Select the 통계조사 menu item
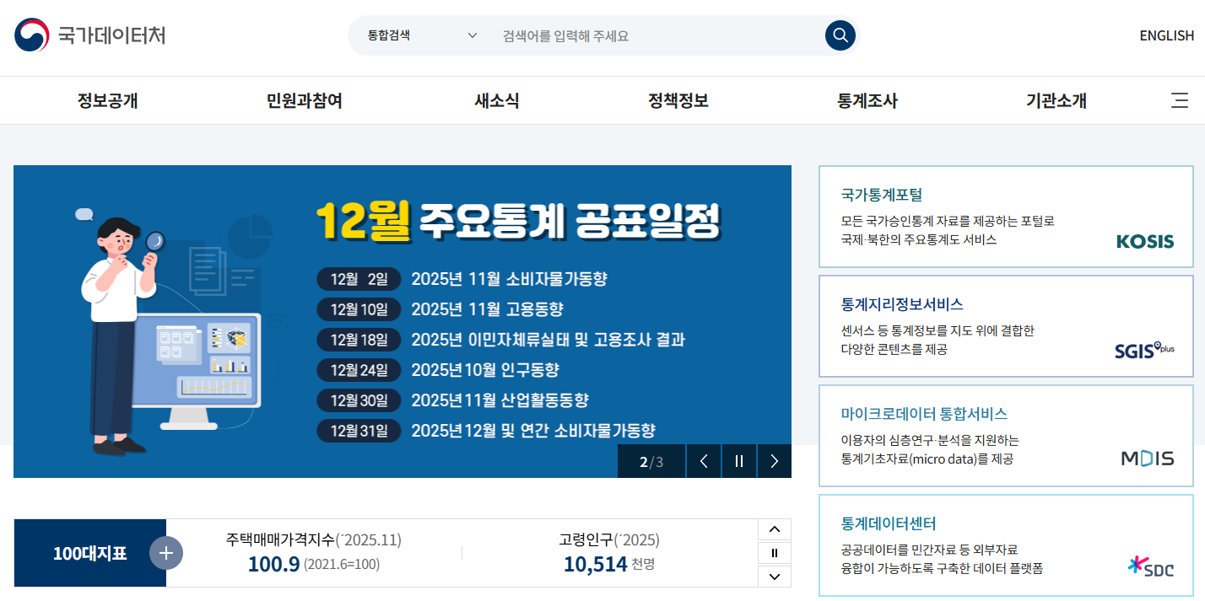Viewport: 1205px width, 601px height. [865, 100]
